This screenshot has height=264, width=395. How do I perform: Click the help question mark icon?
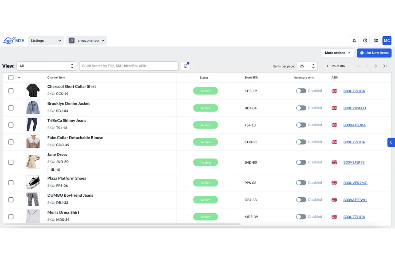[x=365, y=40]
